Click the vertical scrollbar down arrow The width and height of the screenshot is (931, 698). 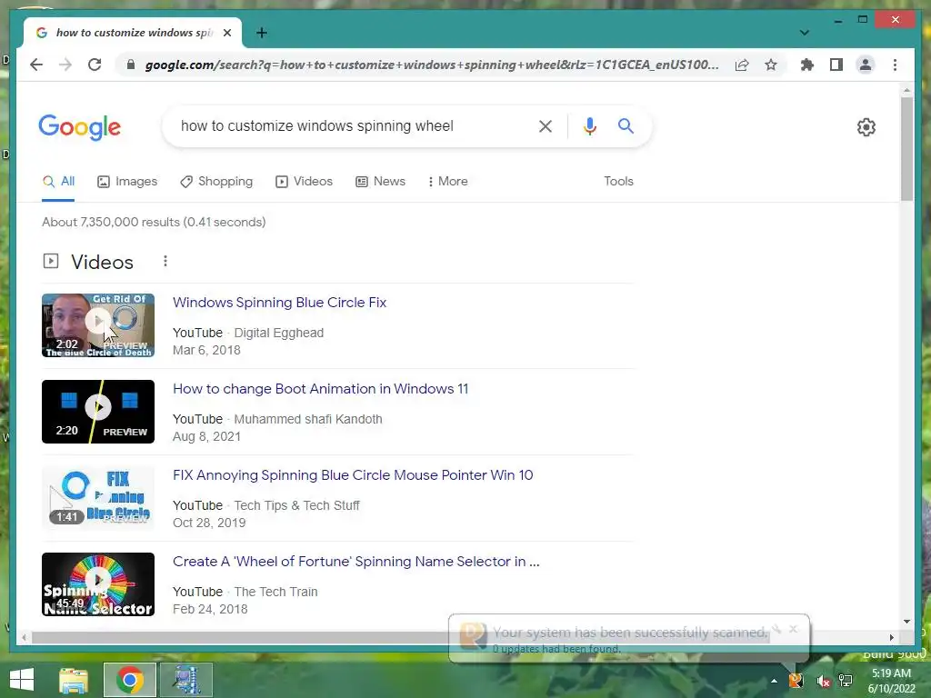pos(906,622)
